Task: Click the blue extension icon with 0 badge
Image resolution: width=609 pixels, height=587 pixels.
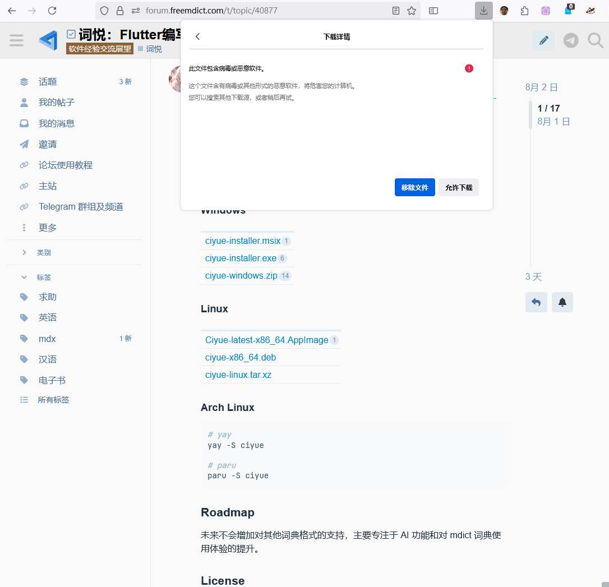Action: point(569,10)
